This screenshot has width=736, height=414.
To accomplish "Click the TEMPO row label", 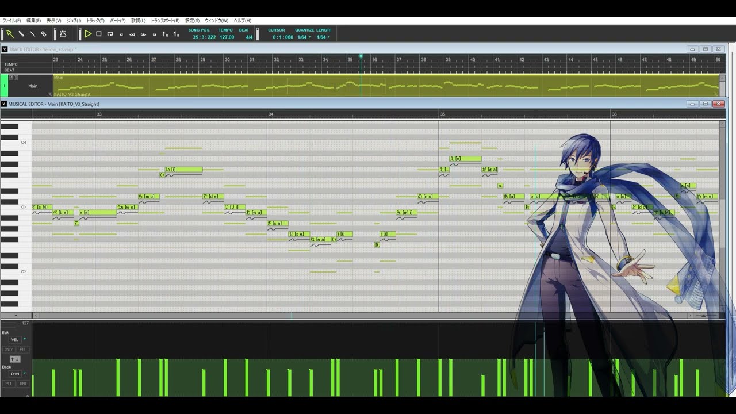I will 11,64.
